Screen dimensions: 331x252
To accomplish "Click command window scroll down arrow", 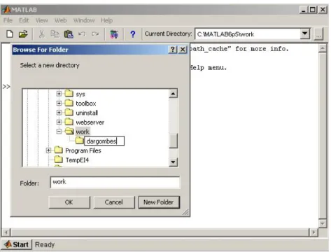I will (323, 223).
